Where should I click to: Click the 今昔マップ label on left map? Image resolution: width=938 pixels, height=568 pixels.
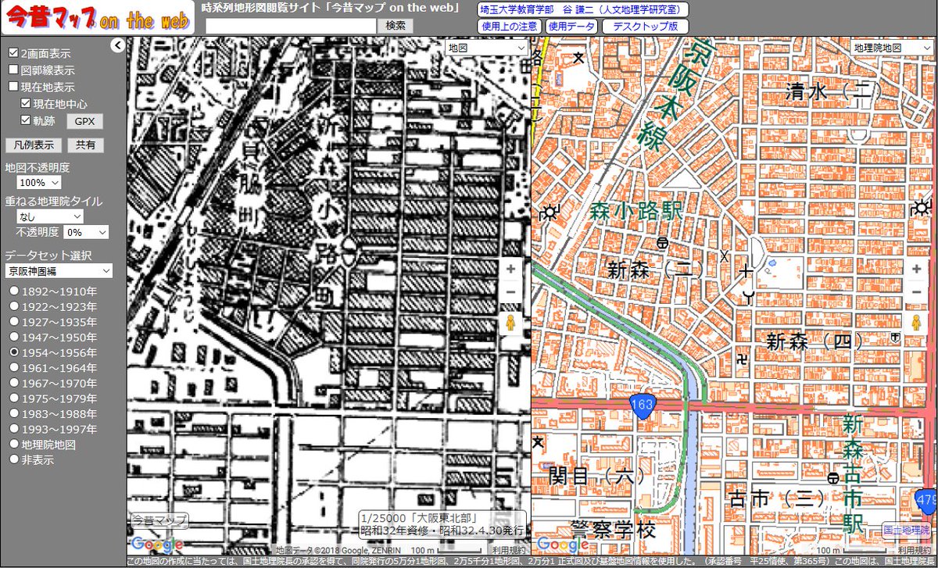pos(158,520)
